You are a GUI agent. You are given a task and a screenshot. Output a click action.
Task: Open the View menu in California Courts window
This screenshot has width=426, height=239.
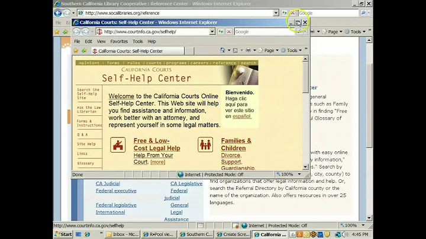point(101,41)
